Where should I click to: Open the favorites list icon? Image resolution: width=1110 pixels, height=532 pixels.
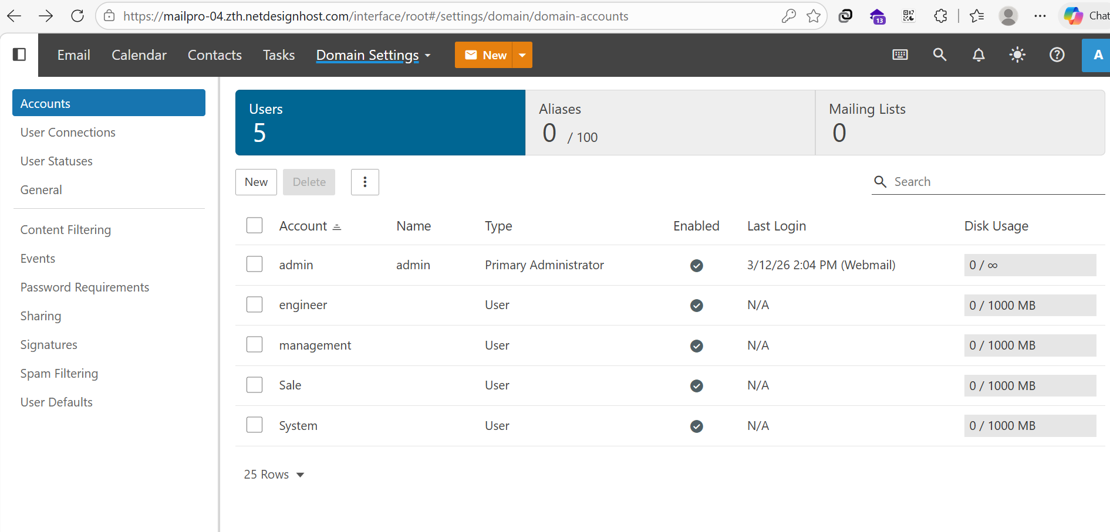point(977,16)
